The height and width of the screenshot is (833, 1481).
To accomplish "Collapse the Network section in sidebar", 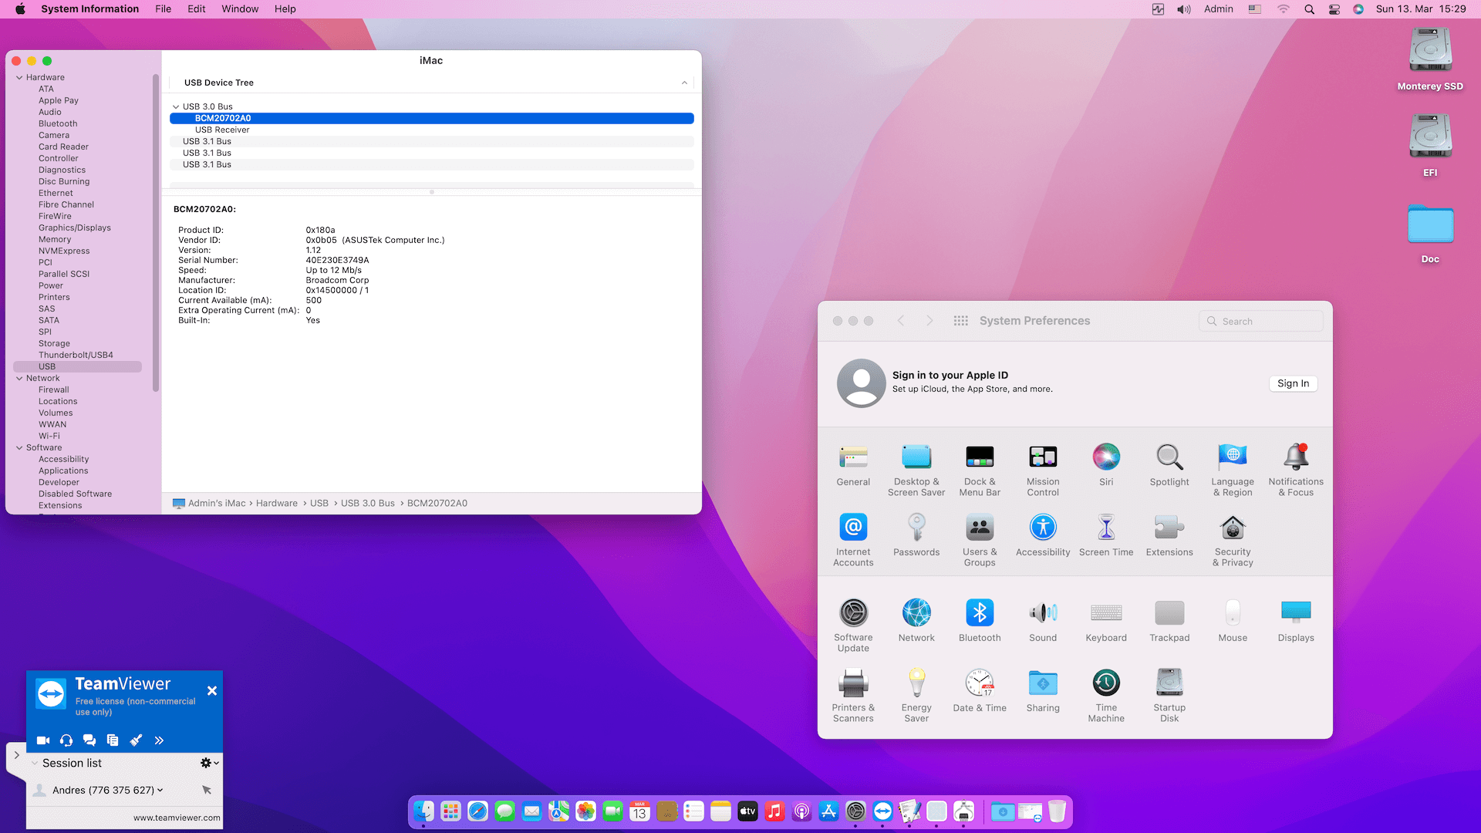I will [19, 378].
